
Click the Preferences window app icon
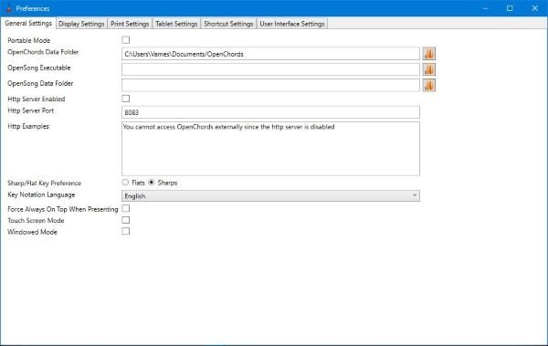tap(9, 8)
